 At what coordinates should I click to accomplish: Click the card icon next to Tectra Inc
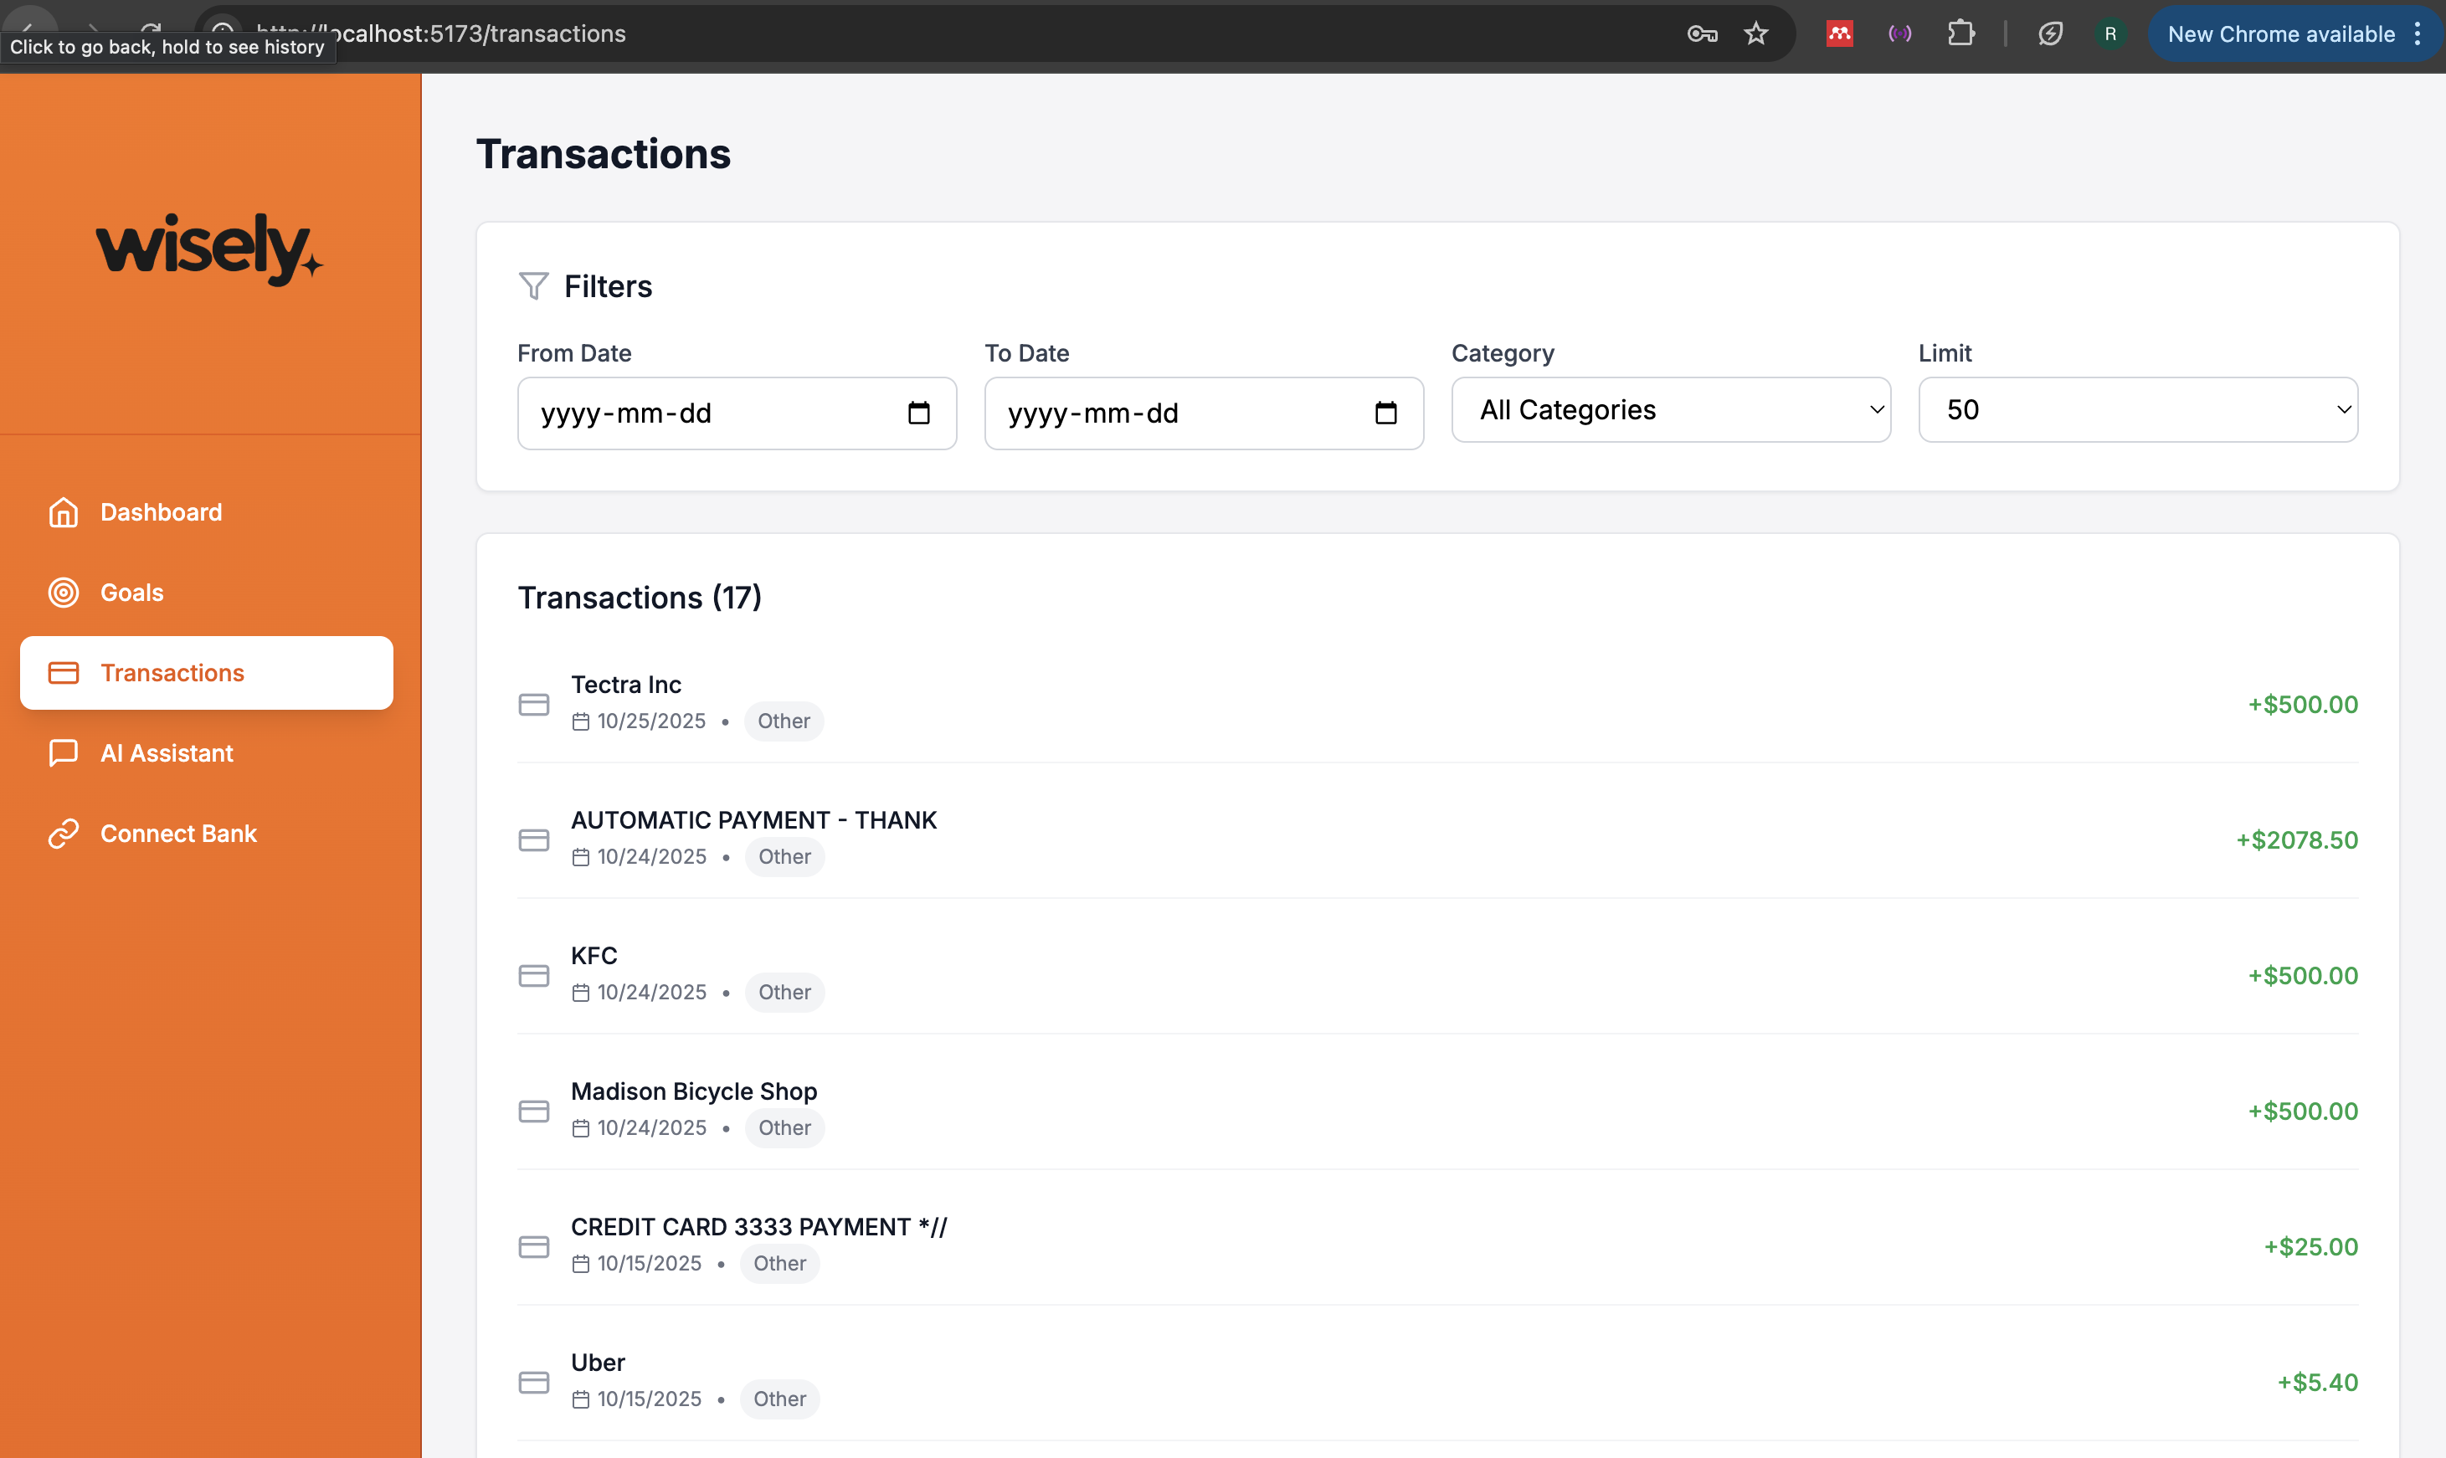tap(533, 705)
